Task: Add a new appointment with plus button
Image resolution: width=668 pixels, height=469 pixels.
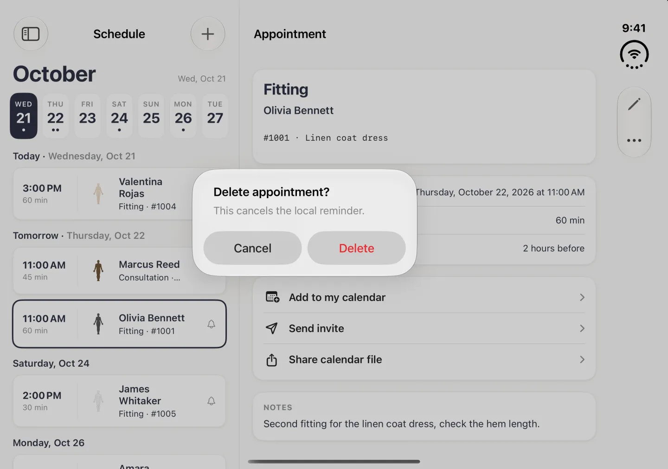Action: (x=208, y=34)
